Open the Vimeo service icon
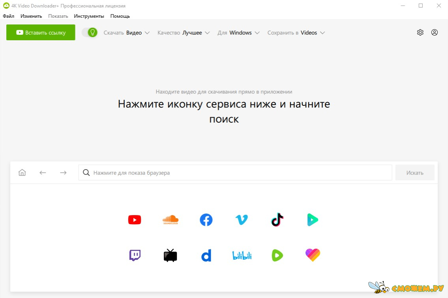This screenshot has height=298, width=448. 242,220
